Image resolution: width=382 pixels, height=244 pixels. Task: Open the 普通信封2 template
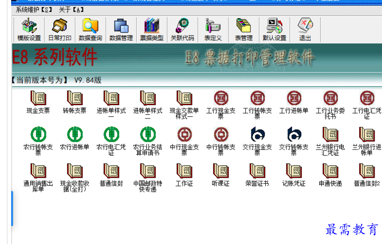coord(367,175)
